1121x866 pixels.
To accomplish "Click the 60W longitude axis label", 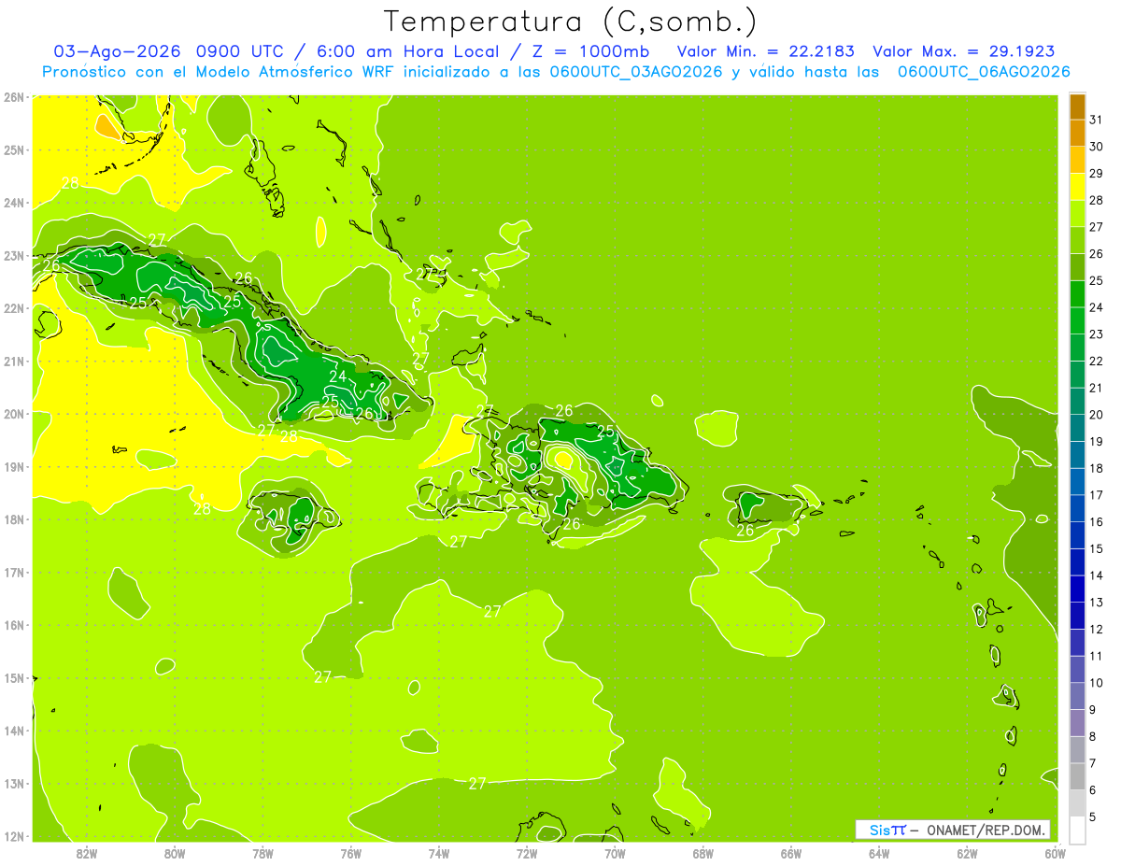I will tap(1056, 853).
